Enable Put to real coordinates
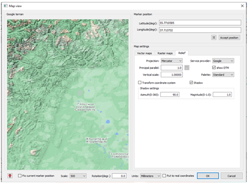The height and width of the screenshot is (184, 248). point(164,176)
